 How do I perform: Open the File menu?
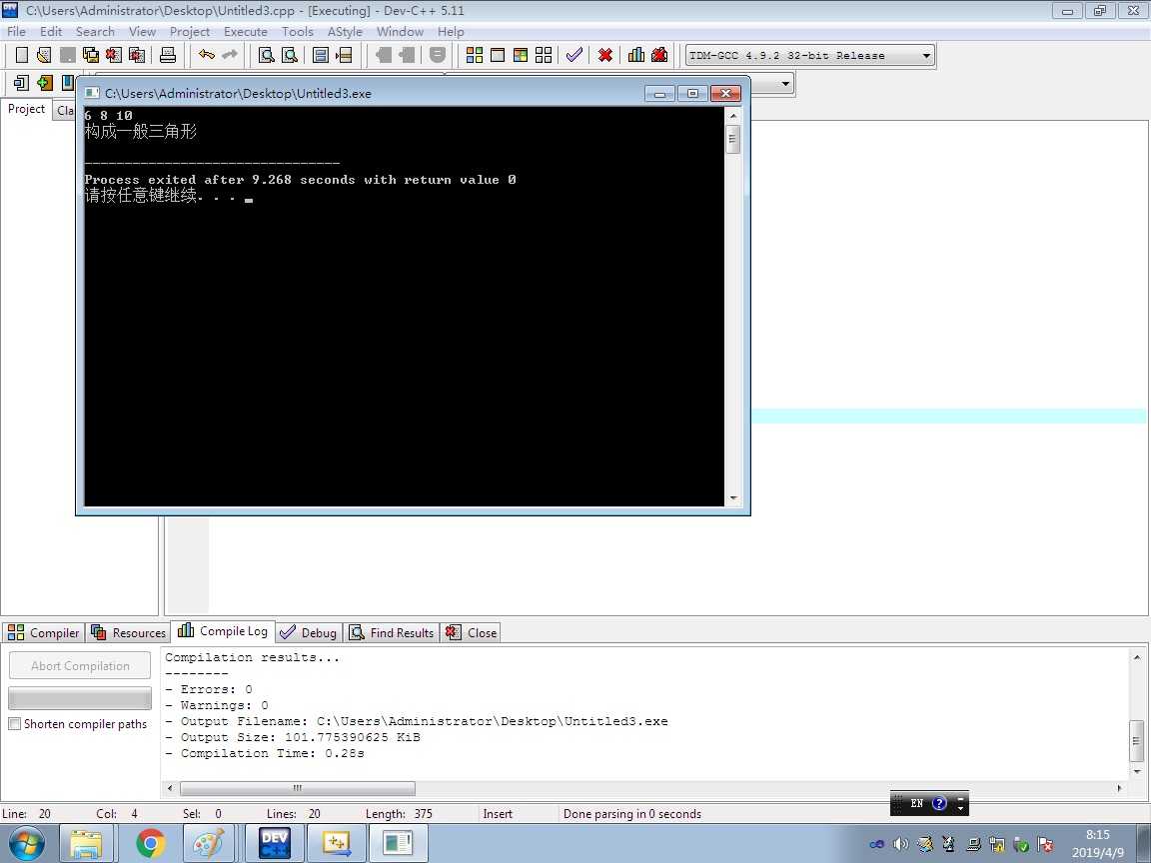16,32
